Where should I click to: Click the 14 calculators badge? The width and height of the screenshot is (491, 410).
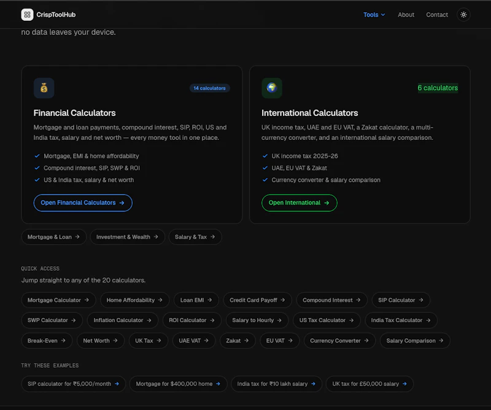(209, 88)
